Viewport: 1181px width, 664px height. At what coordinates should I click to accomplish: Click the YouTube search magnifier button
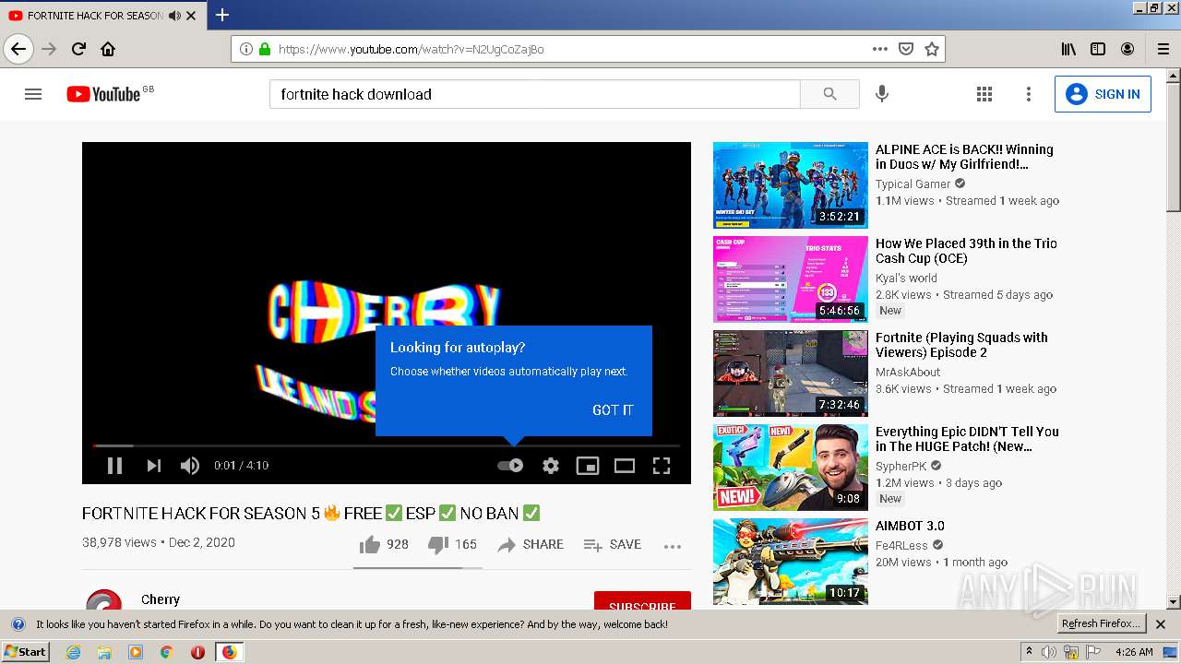[x=829, y=94]
